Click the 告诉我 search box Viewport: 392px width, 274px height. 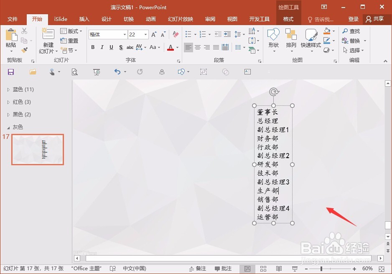pos(321,19)
